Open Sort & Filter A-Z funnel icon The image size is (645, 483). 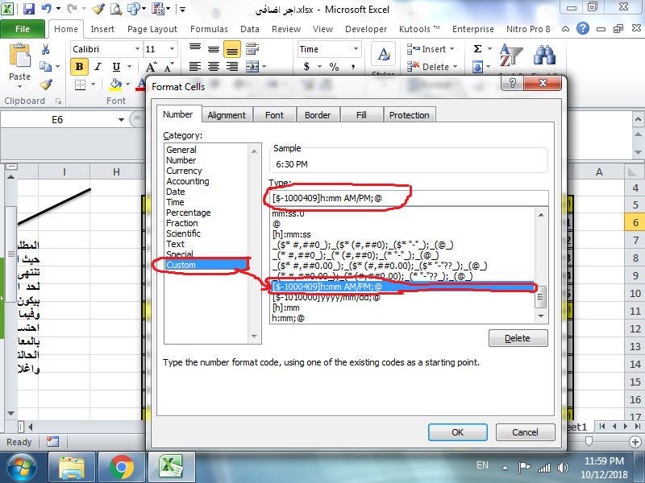pos(510,55)
